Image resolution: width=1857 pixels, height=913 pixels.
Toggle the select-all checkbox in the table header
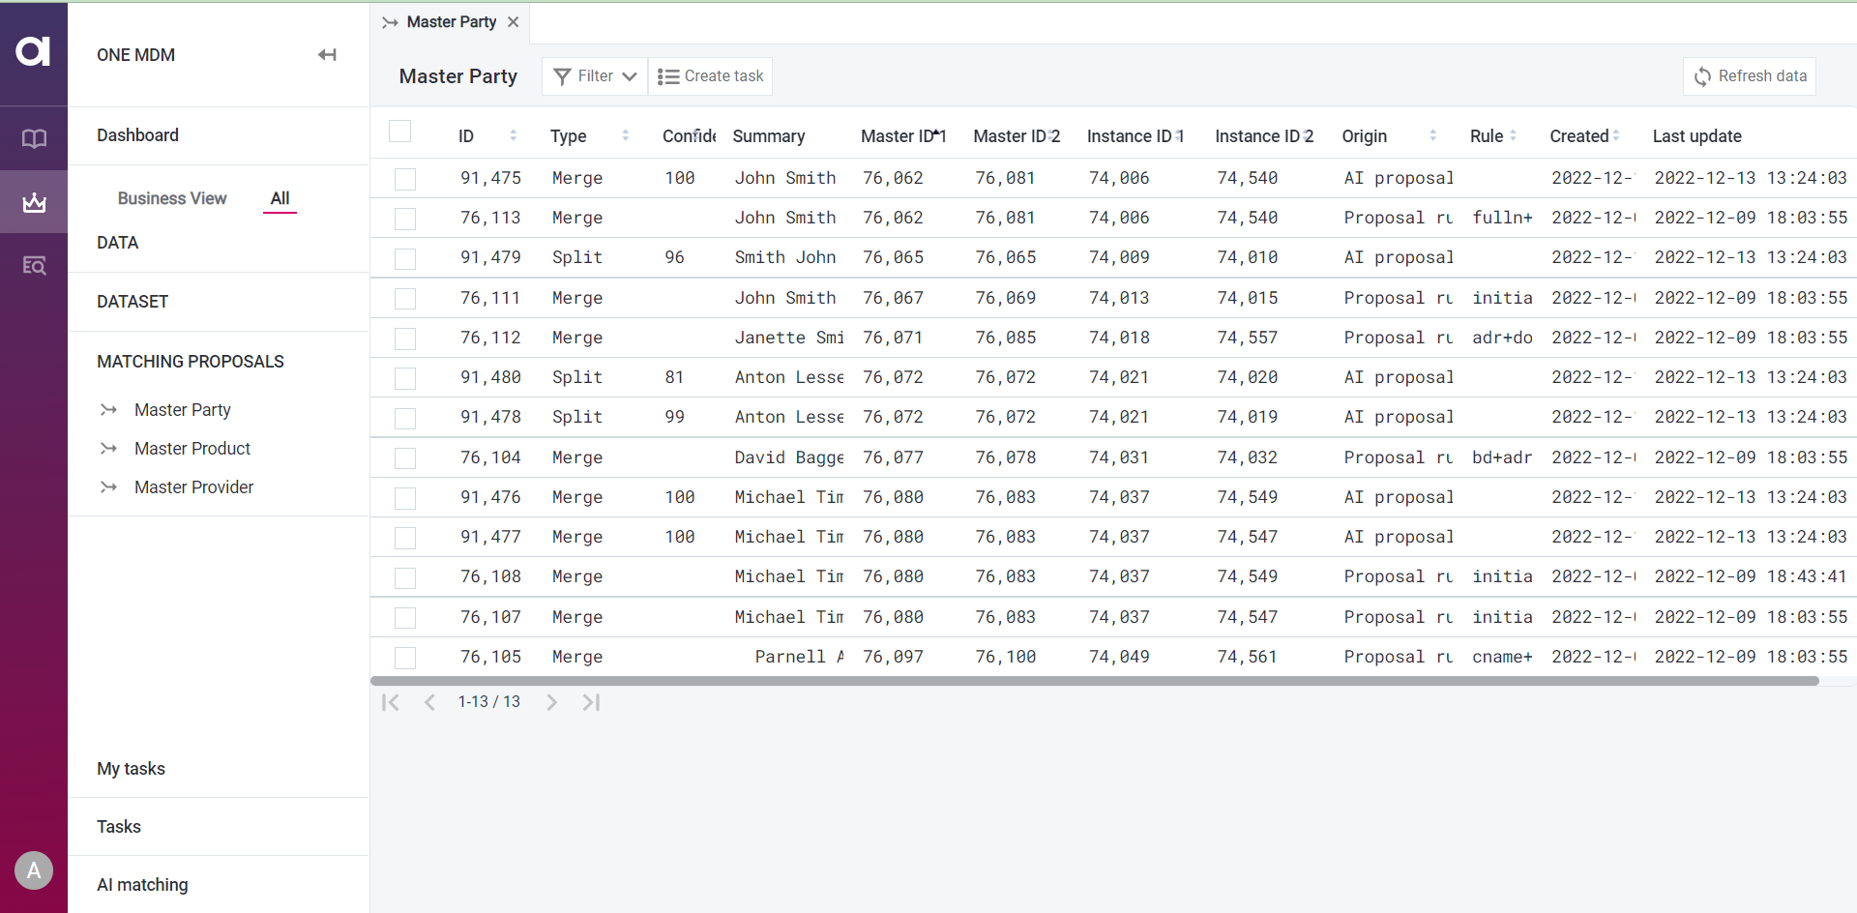[399, 130]
